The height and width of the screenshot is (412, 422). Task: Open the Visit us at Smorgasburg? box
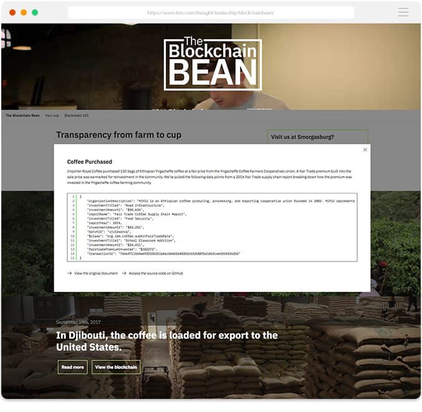(317, 137)
